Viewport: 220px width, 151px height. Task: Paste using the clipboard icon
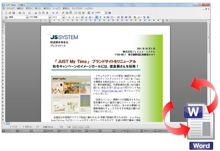(x=44, y=13)
